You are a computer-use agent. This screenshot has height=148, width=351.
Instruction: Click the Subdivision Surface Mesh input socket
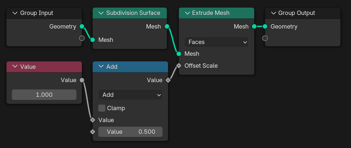pyautogui.click(x=93, y=40)
